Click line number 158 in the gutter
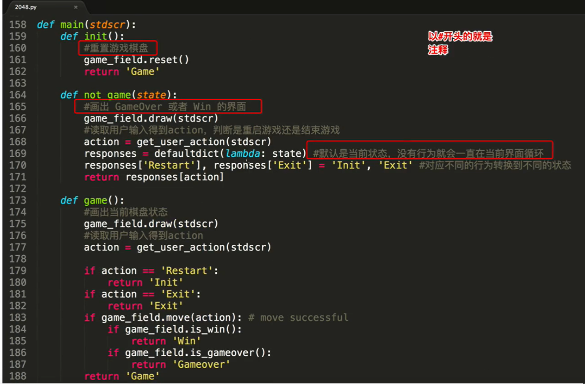The height and width of the screenshot is (384, 585). (x=18, y=25)
